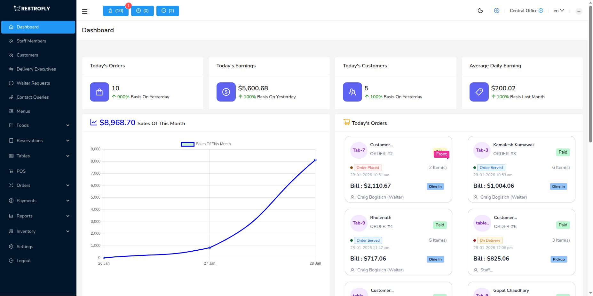Open the alerts button showing (10)

pyautogui.click(x=115, y=11)
